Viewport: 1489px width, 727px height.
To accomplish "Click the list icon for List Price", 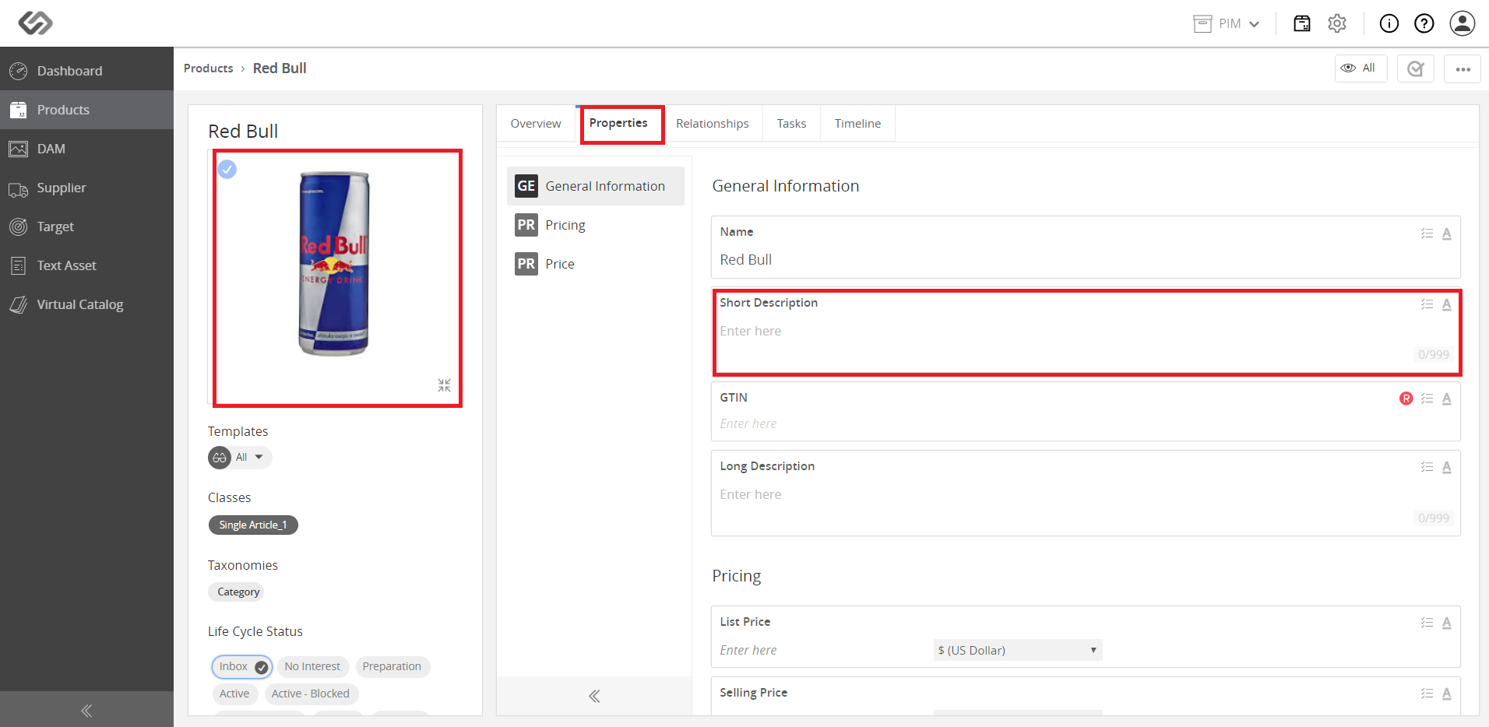I will point(1427,623).
